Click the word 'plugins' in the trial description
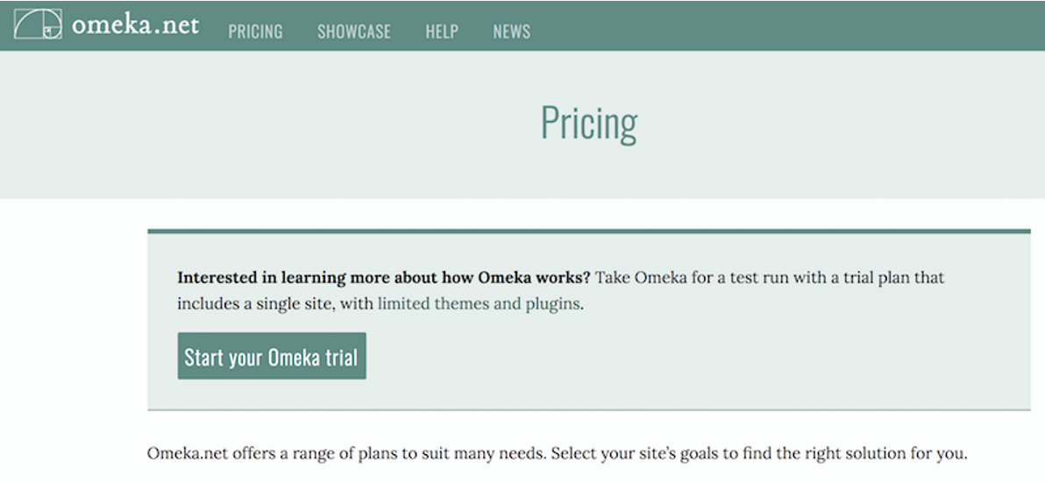The image size is (1045, 483). (x=552, y=304)
